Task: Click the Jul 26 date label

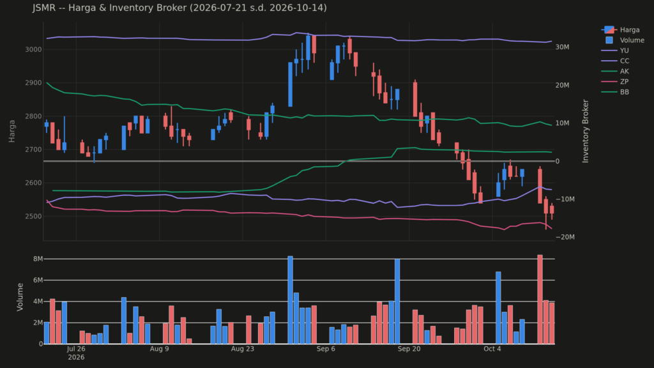Action: (76, 349)
